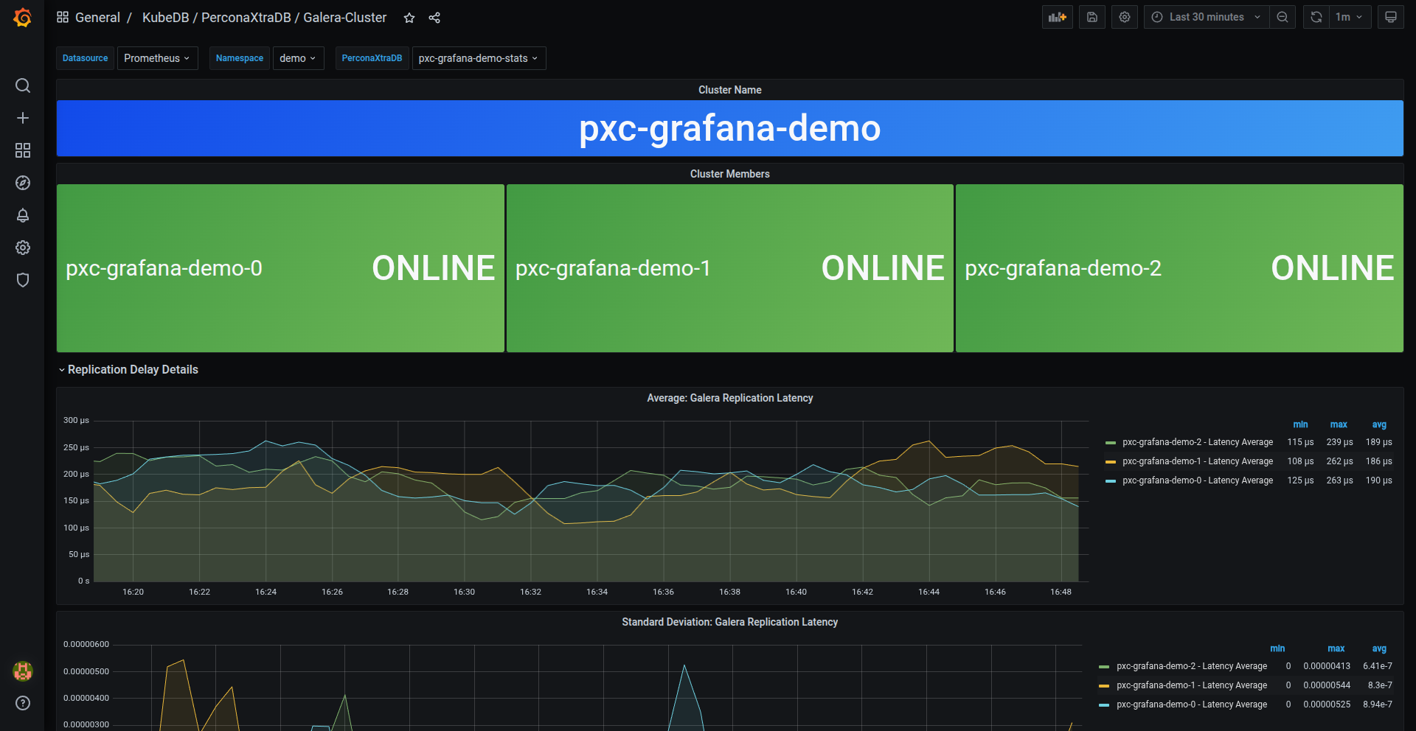Open Cluster Members panel title menu
The height and width of the screenshot is (731, 1416).
[x=729, y=174]
